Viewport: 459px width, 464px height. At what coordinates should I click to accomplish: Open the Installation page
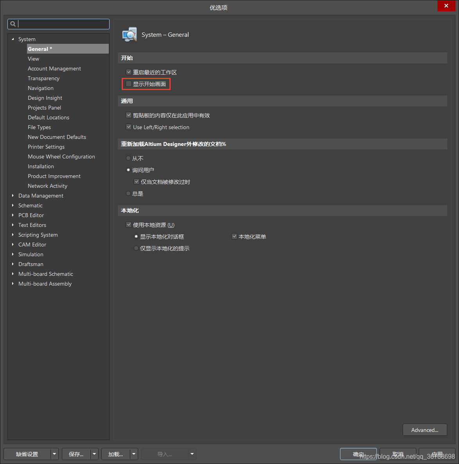(41, 166)
